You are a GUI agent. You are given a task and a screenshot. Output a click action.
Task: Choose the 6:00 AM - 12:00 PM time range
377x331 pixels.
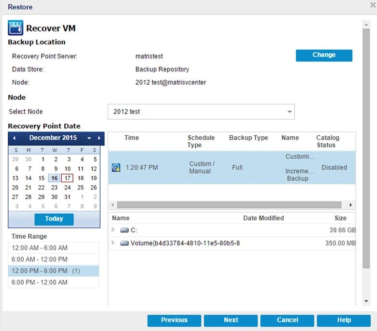(54, 259)
